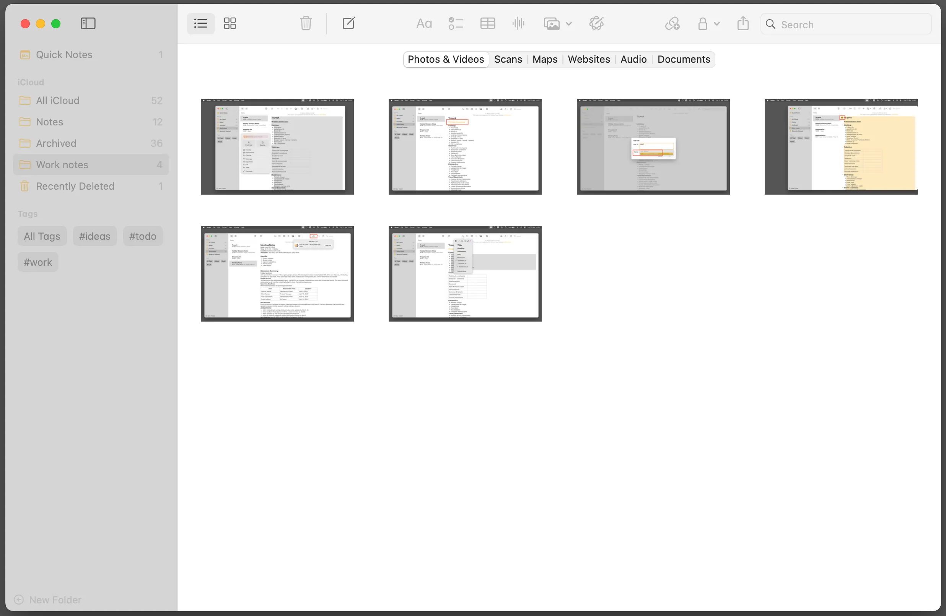Switch to list view in toolbar
Screen dimensions: 946x616
click(x=200, y=23)
